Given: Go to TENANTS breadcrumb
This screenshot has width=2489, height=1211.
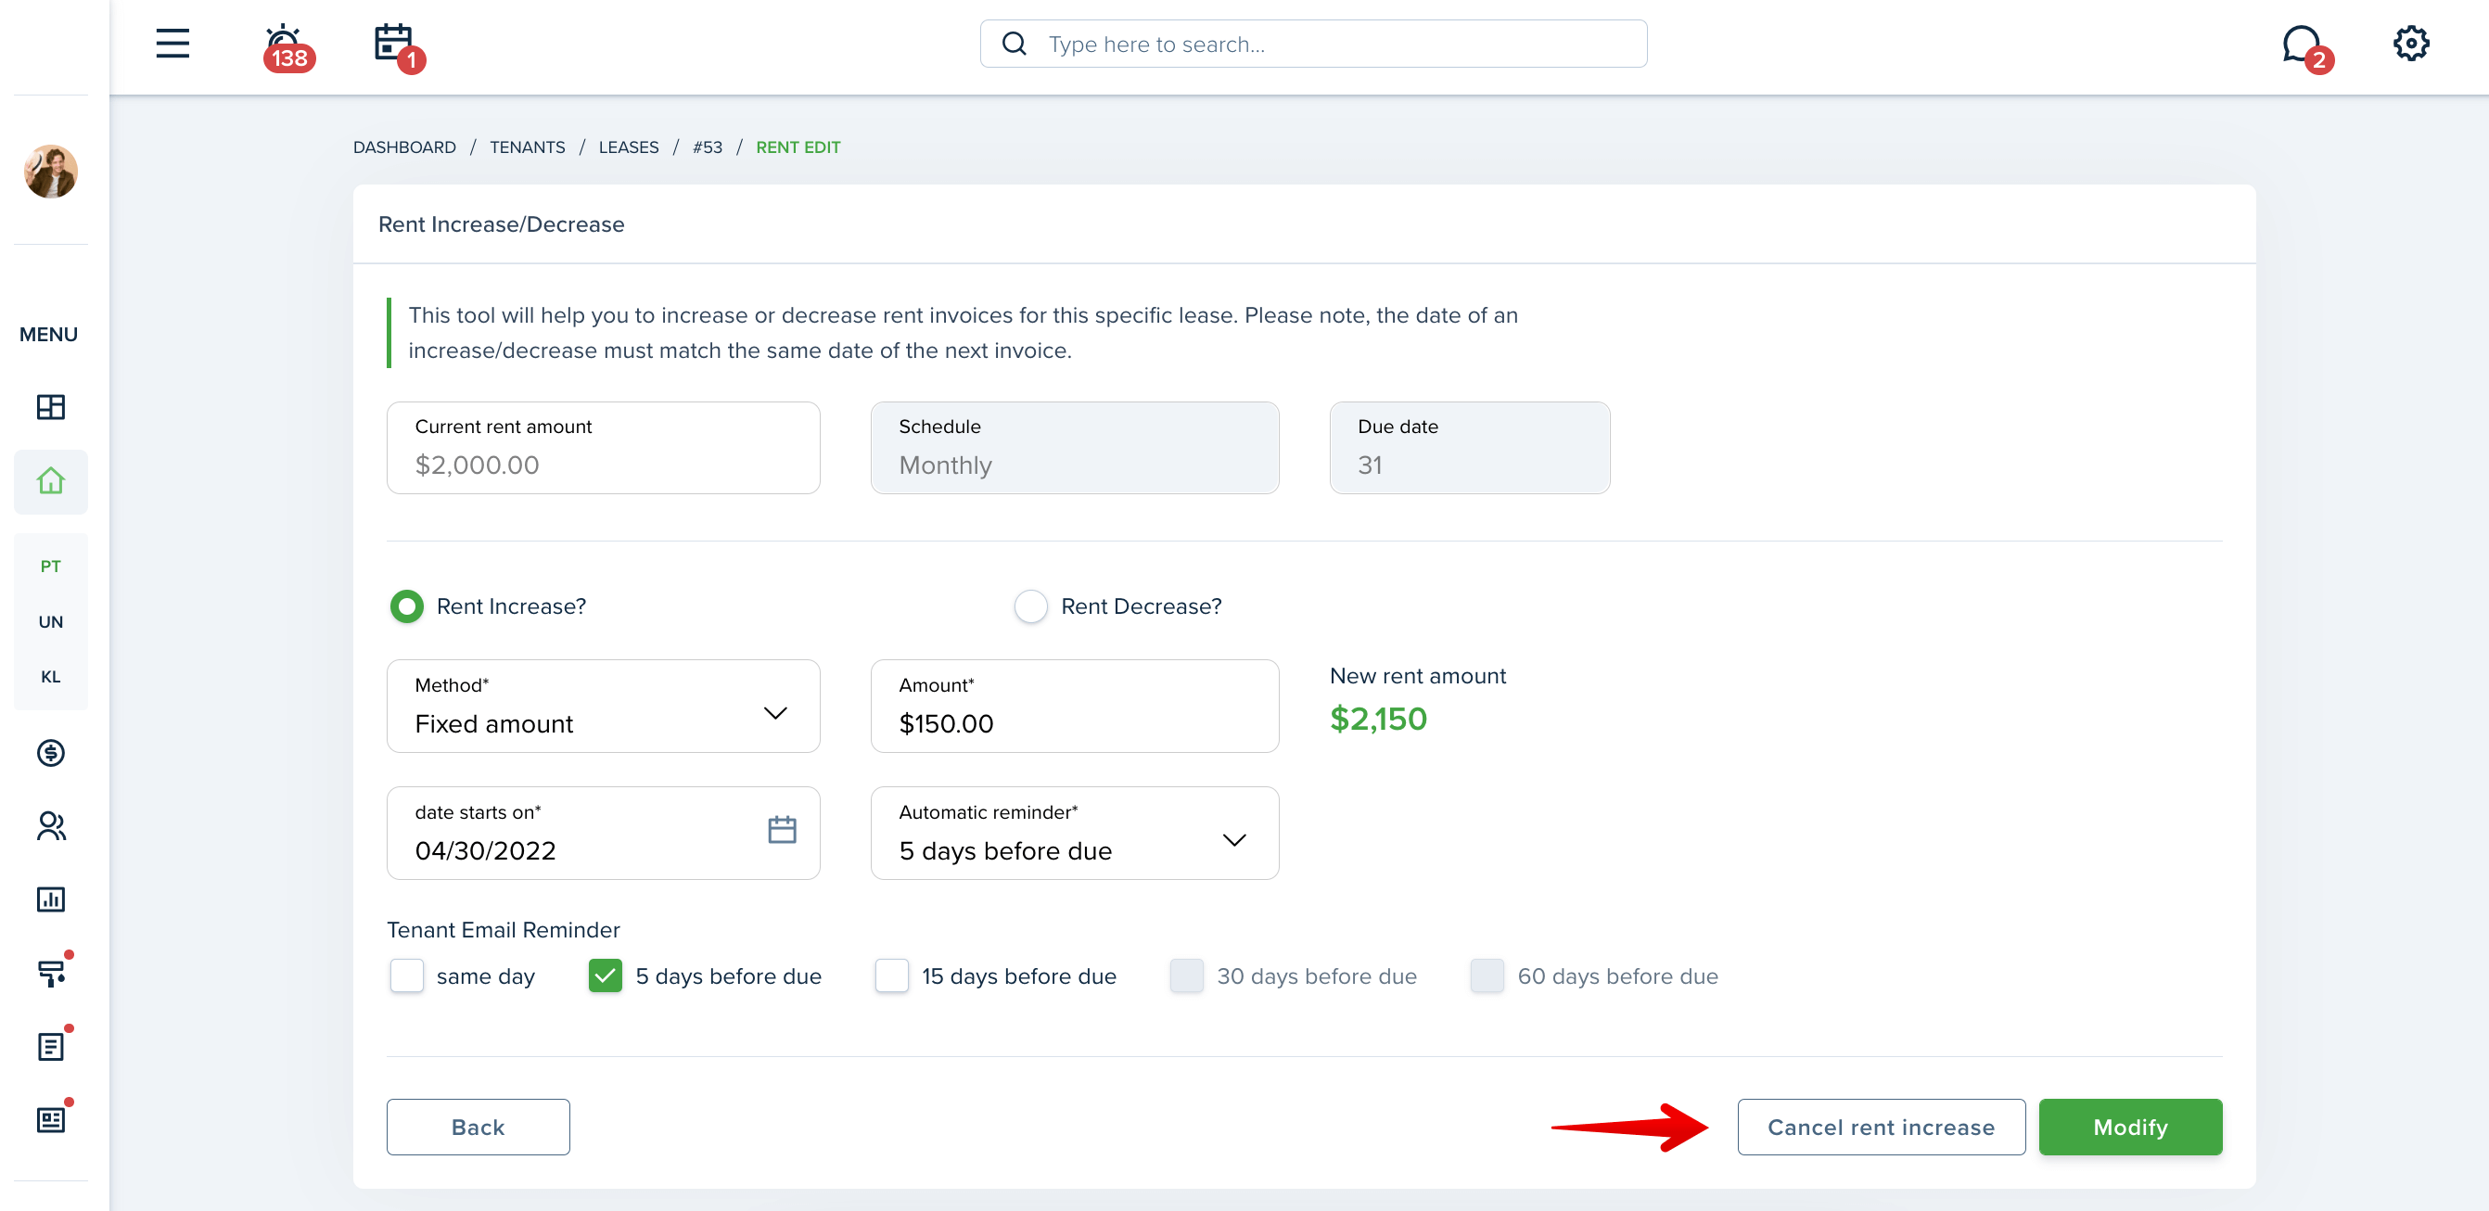Looking at the screenshot, I should (x=527, y=147).
